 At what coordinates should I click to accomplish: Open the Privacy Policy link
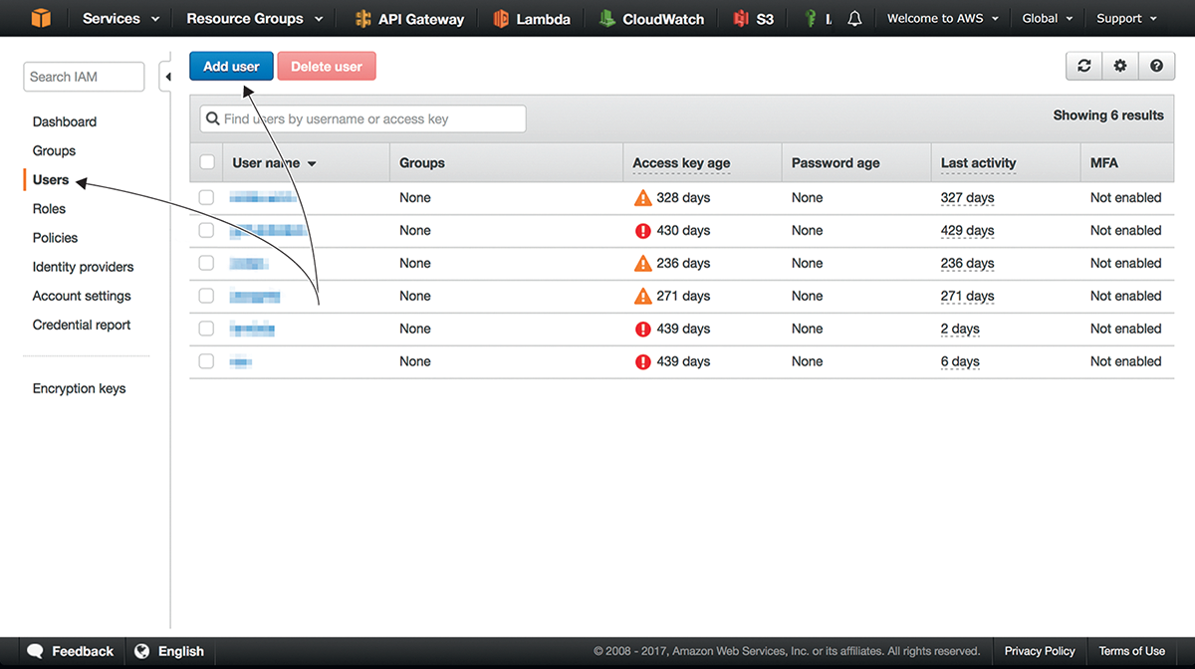click(x=1040, y=651)
